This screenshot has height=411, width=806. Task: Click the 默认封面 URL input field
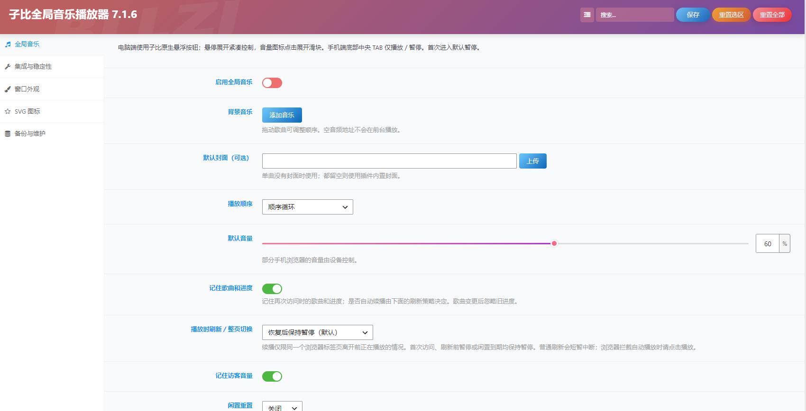pos(389,161)
